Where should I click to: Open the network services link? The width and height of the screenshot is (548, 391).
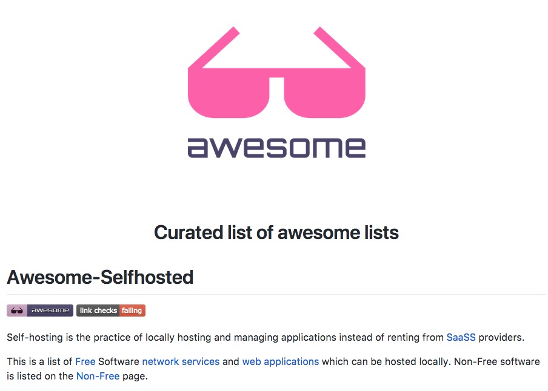click(181, 361)
